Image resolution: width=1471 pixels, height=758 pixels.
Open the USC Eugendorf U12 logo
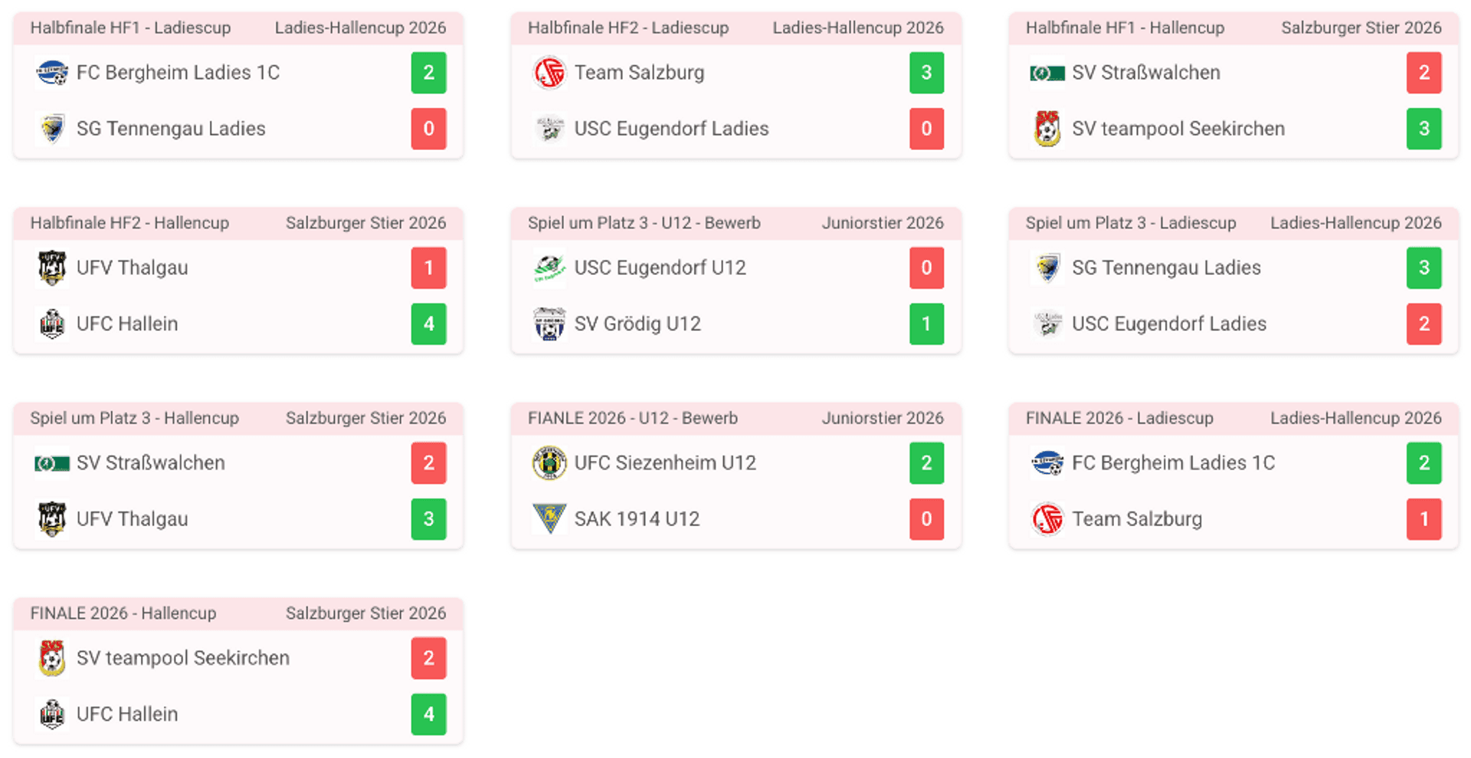click(x=549, y=268)
